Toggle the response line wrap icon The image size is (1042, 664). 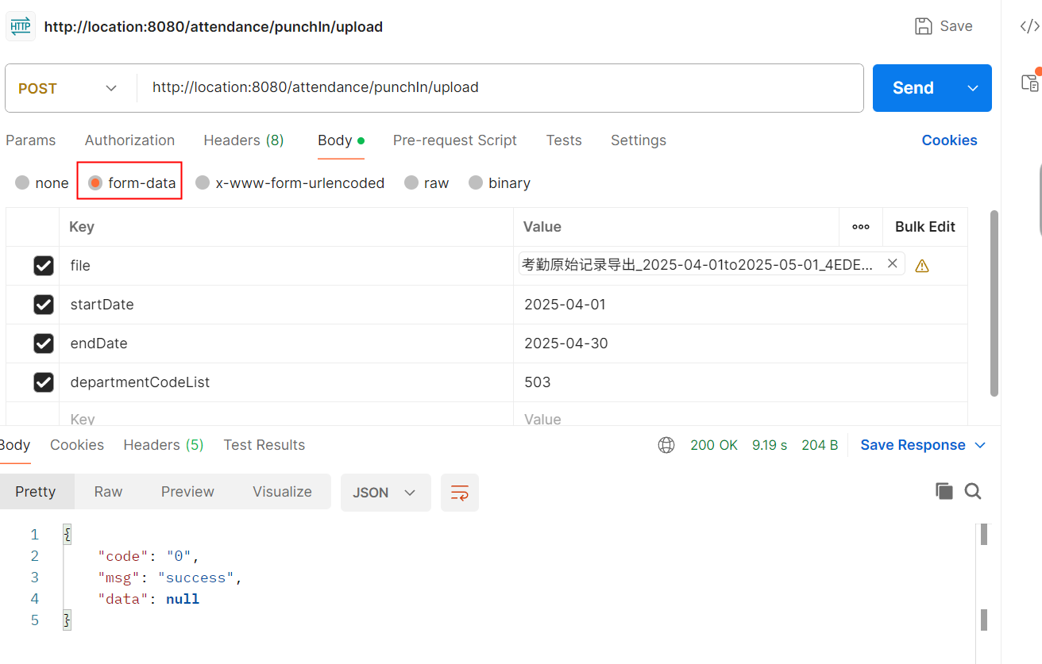pos(460,493)
